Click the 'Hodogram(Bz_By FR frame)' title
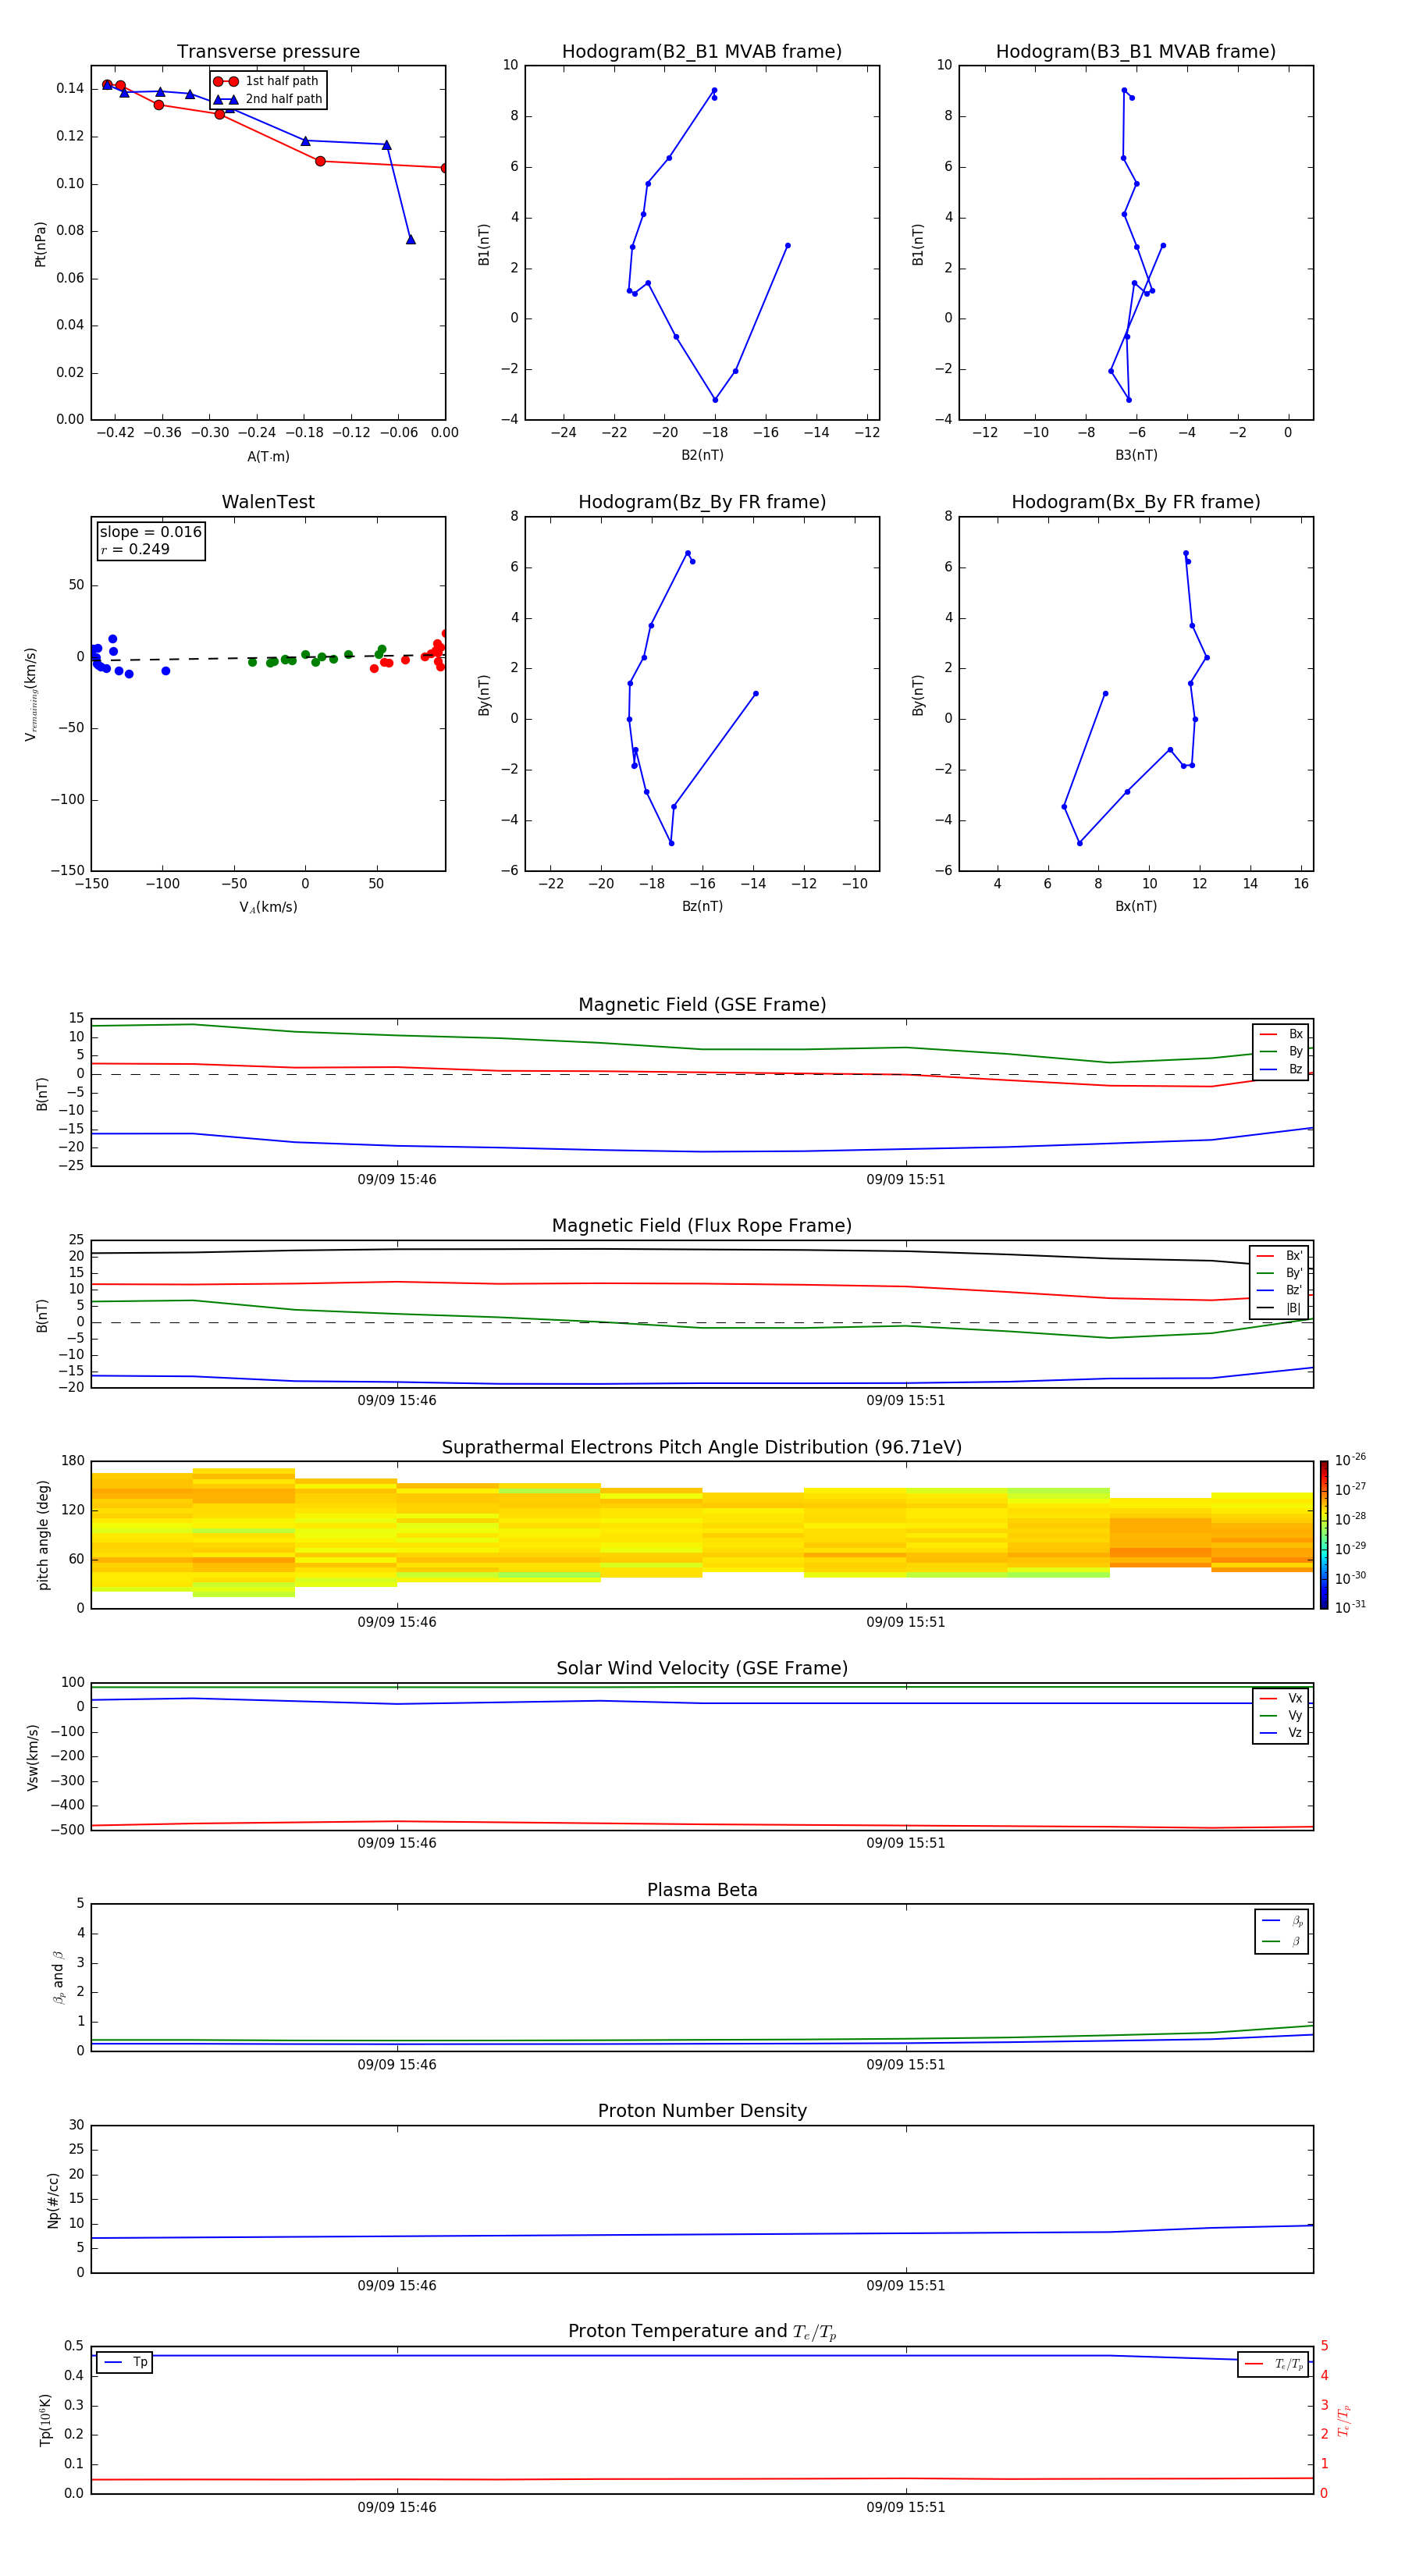Screen dimensions: 1405x2576 (x=702, y=502)
